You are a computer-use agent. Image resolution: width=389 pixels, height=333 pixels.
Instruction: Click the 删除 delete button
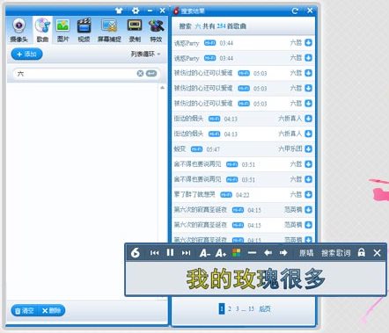point(51,310)
